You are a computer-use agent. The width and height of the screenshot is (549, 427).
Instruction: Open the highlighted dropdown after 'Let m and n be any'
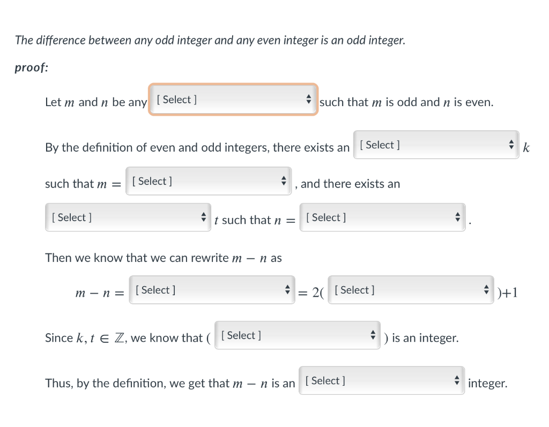coord(225,99)
